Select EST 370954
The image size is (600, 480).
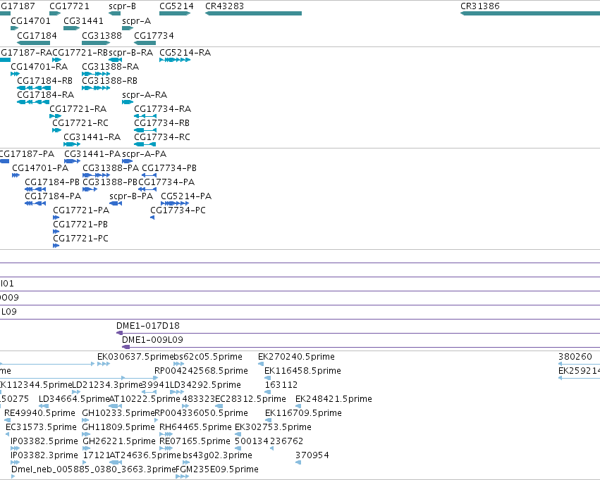click(x=298, y=462)
